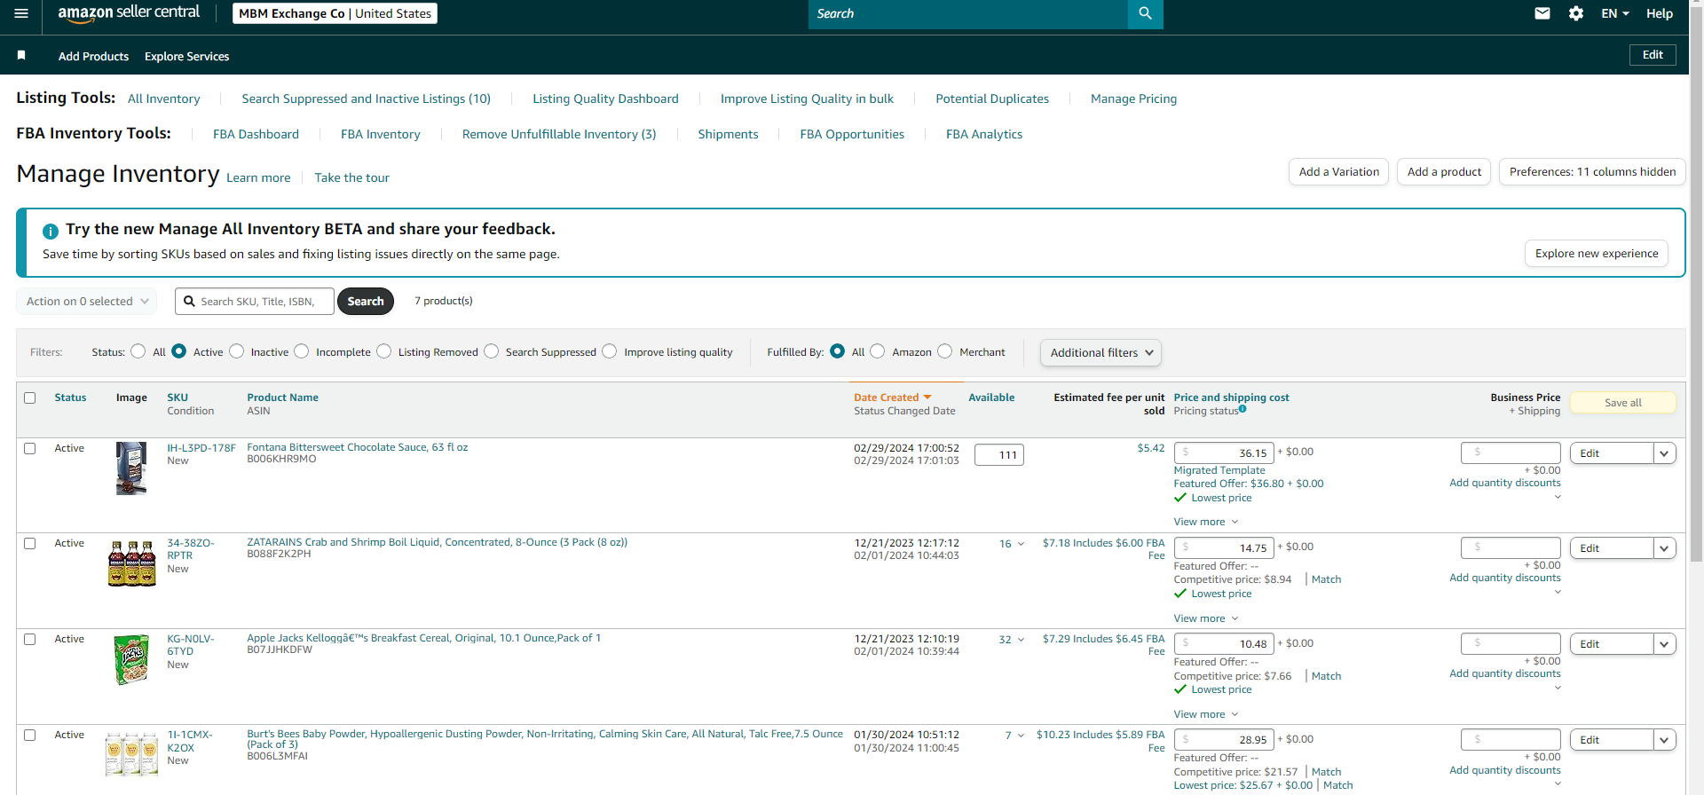Expand the Additional filters dropdown
The width and height of the screenshot is (1704, 795).
click(1100, 352)
